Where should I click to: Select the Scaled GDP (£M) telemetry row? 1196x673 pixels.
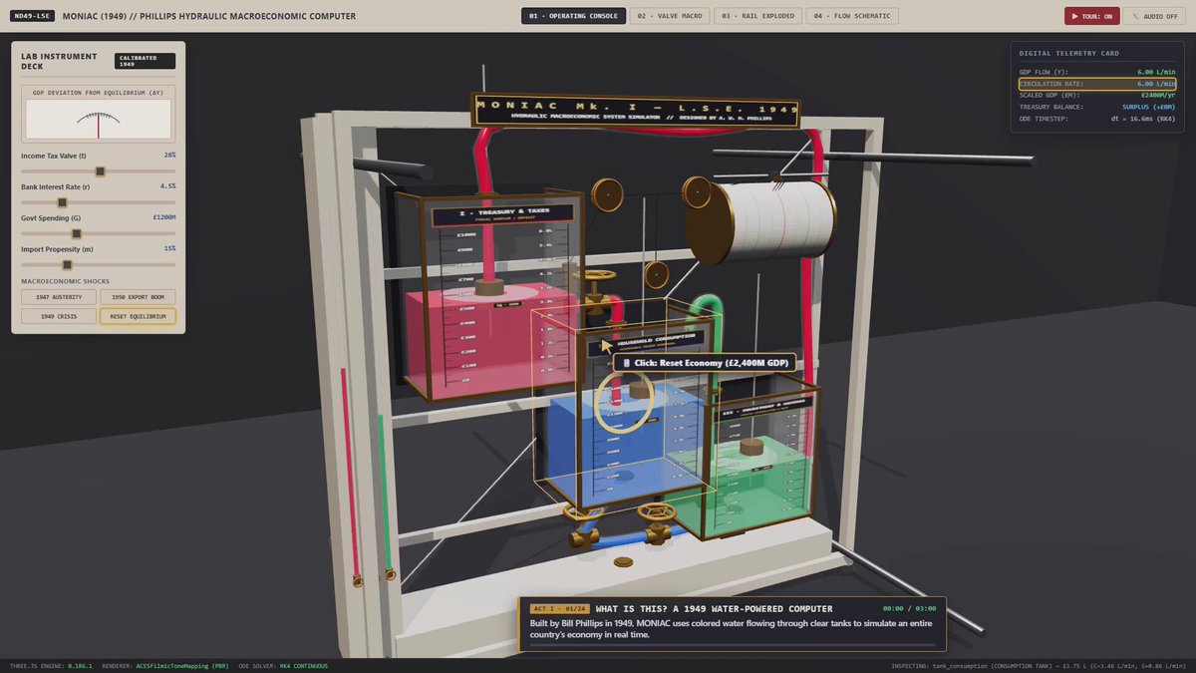[x=1096, y=95]
